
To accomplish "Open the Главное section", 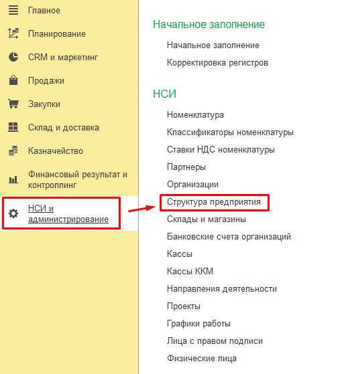I will pos(44,11).
